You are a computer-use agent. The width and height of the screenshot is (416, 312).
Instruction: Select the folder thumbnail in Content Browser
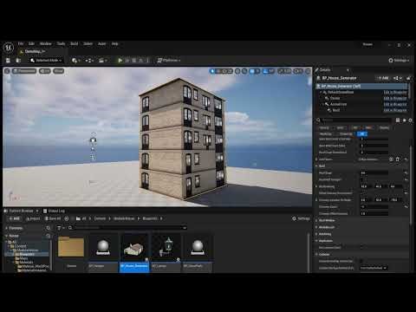click(x=71, y=248)
